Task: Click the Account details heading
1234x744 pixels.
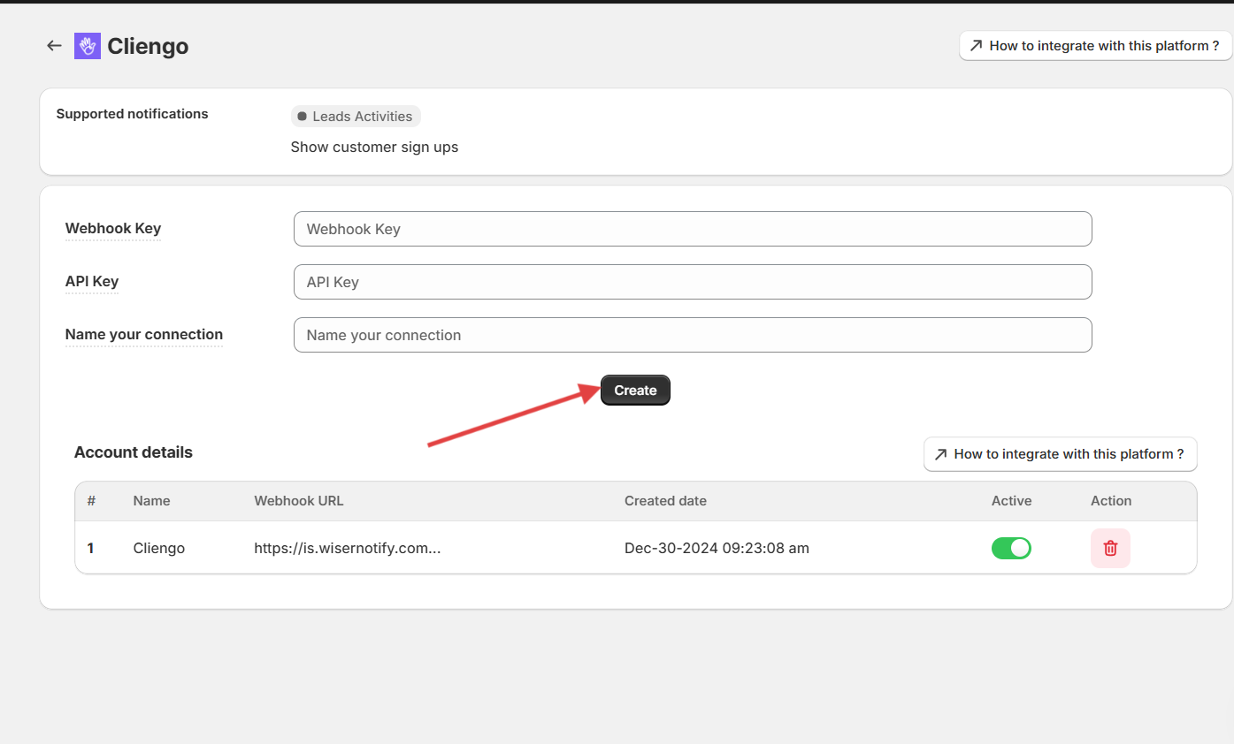Action: pyautogui.click(x=134, y=452)
